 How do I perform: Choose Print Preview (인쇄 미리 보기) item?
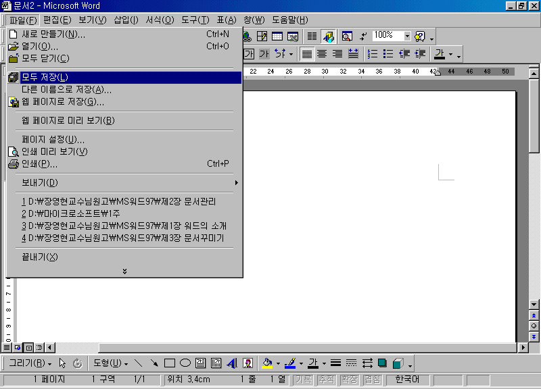point(124,151)
